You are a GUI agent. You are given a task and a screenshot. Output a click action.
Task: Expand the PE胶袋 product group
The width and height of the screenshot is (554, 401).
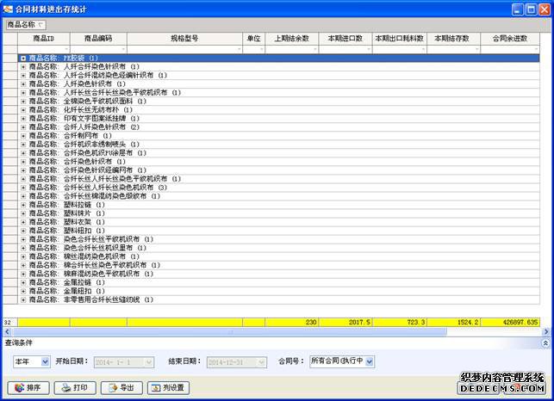(x=23, y=59)
